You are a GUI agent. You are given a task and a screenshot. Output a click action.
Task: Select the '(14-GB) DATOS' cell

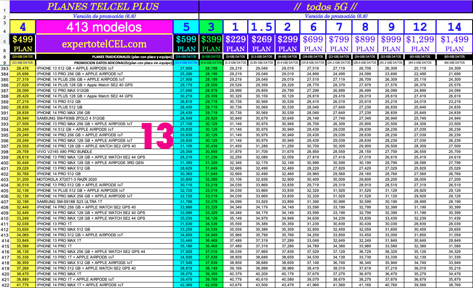[x=186, y=56]
